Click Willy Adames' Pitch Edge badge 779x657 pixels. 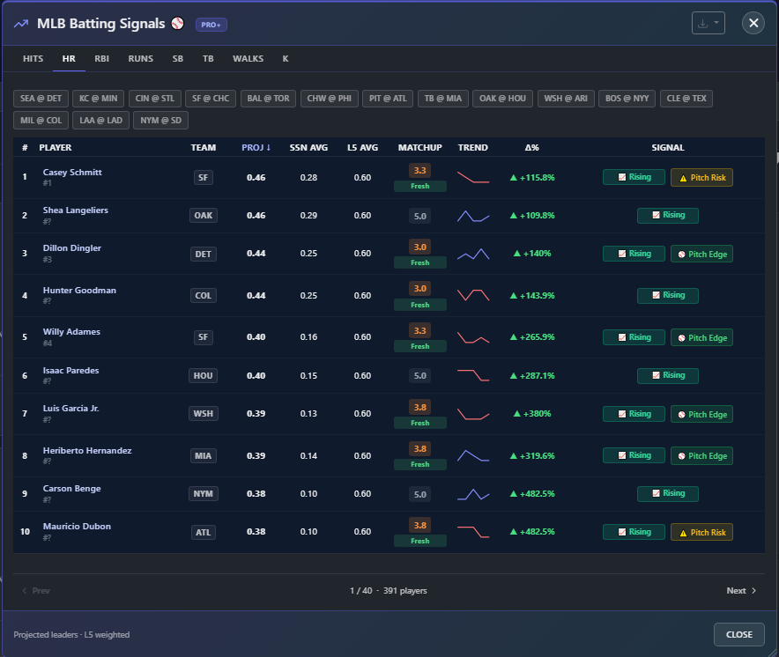coord(702,337)
